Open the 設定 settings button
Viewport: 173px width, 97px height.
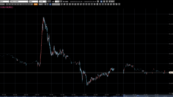[112, 2]
